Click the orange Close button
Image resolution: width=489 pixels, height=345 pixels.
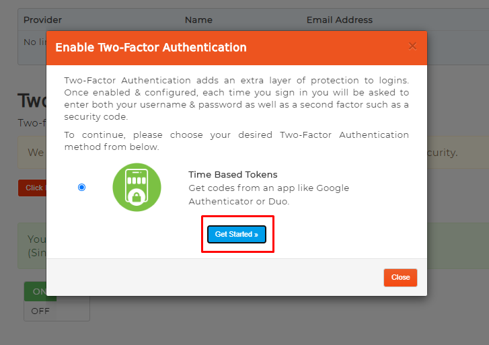click(400, 277)
